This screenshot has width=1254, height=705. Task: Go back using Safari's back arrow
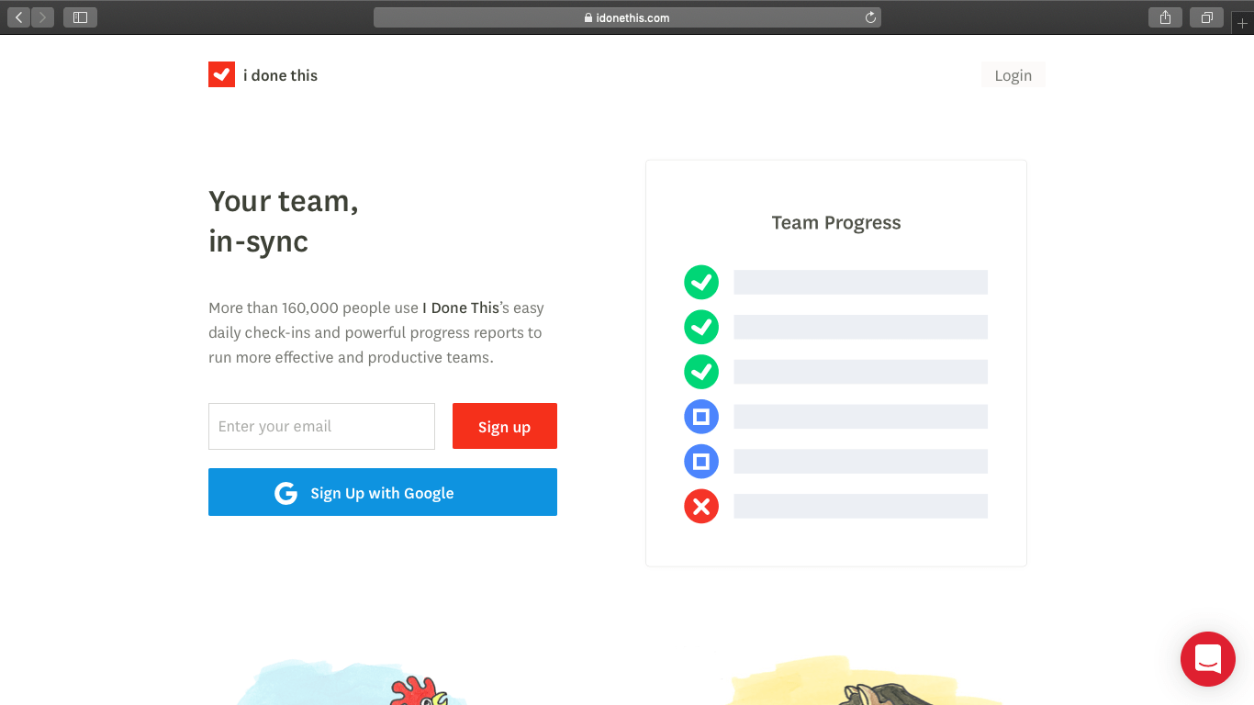19,17
